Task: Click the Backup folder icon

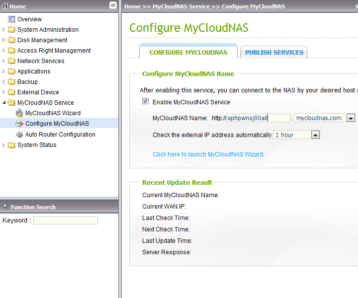Action: (11, 82)
